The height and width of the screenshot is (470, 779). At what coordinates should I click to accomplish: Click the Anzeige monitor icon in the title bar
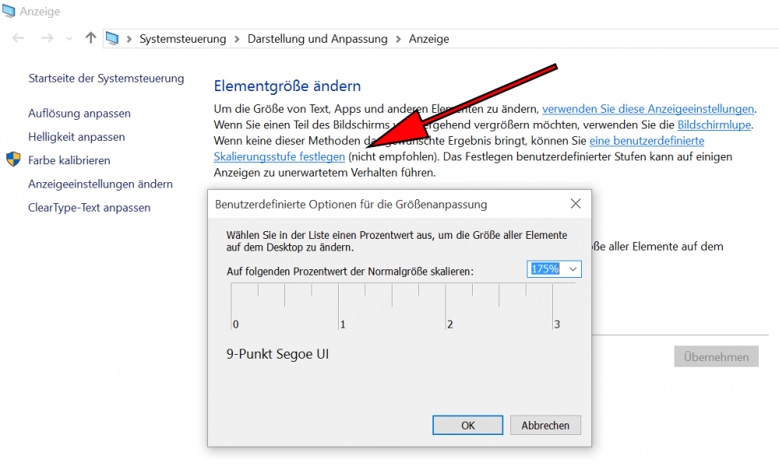click(10, 12)
